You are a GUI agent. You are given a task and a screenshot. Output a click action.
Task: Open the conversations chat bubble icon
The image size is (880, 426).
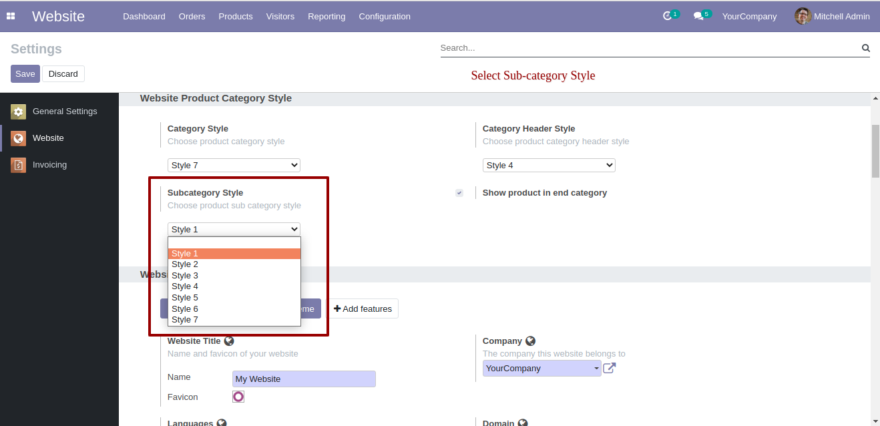pyautogui.click(x=698, y=16)
